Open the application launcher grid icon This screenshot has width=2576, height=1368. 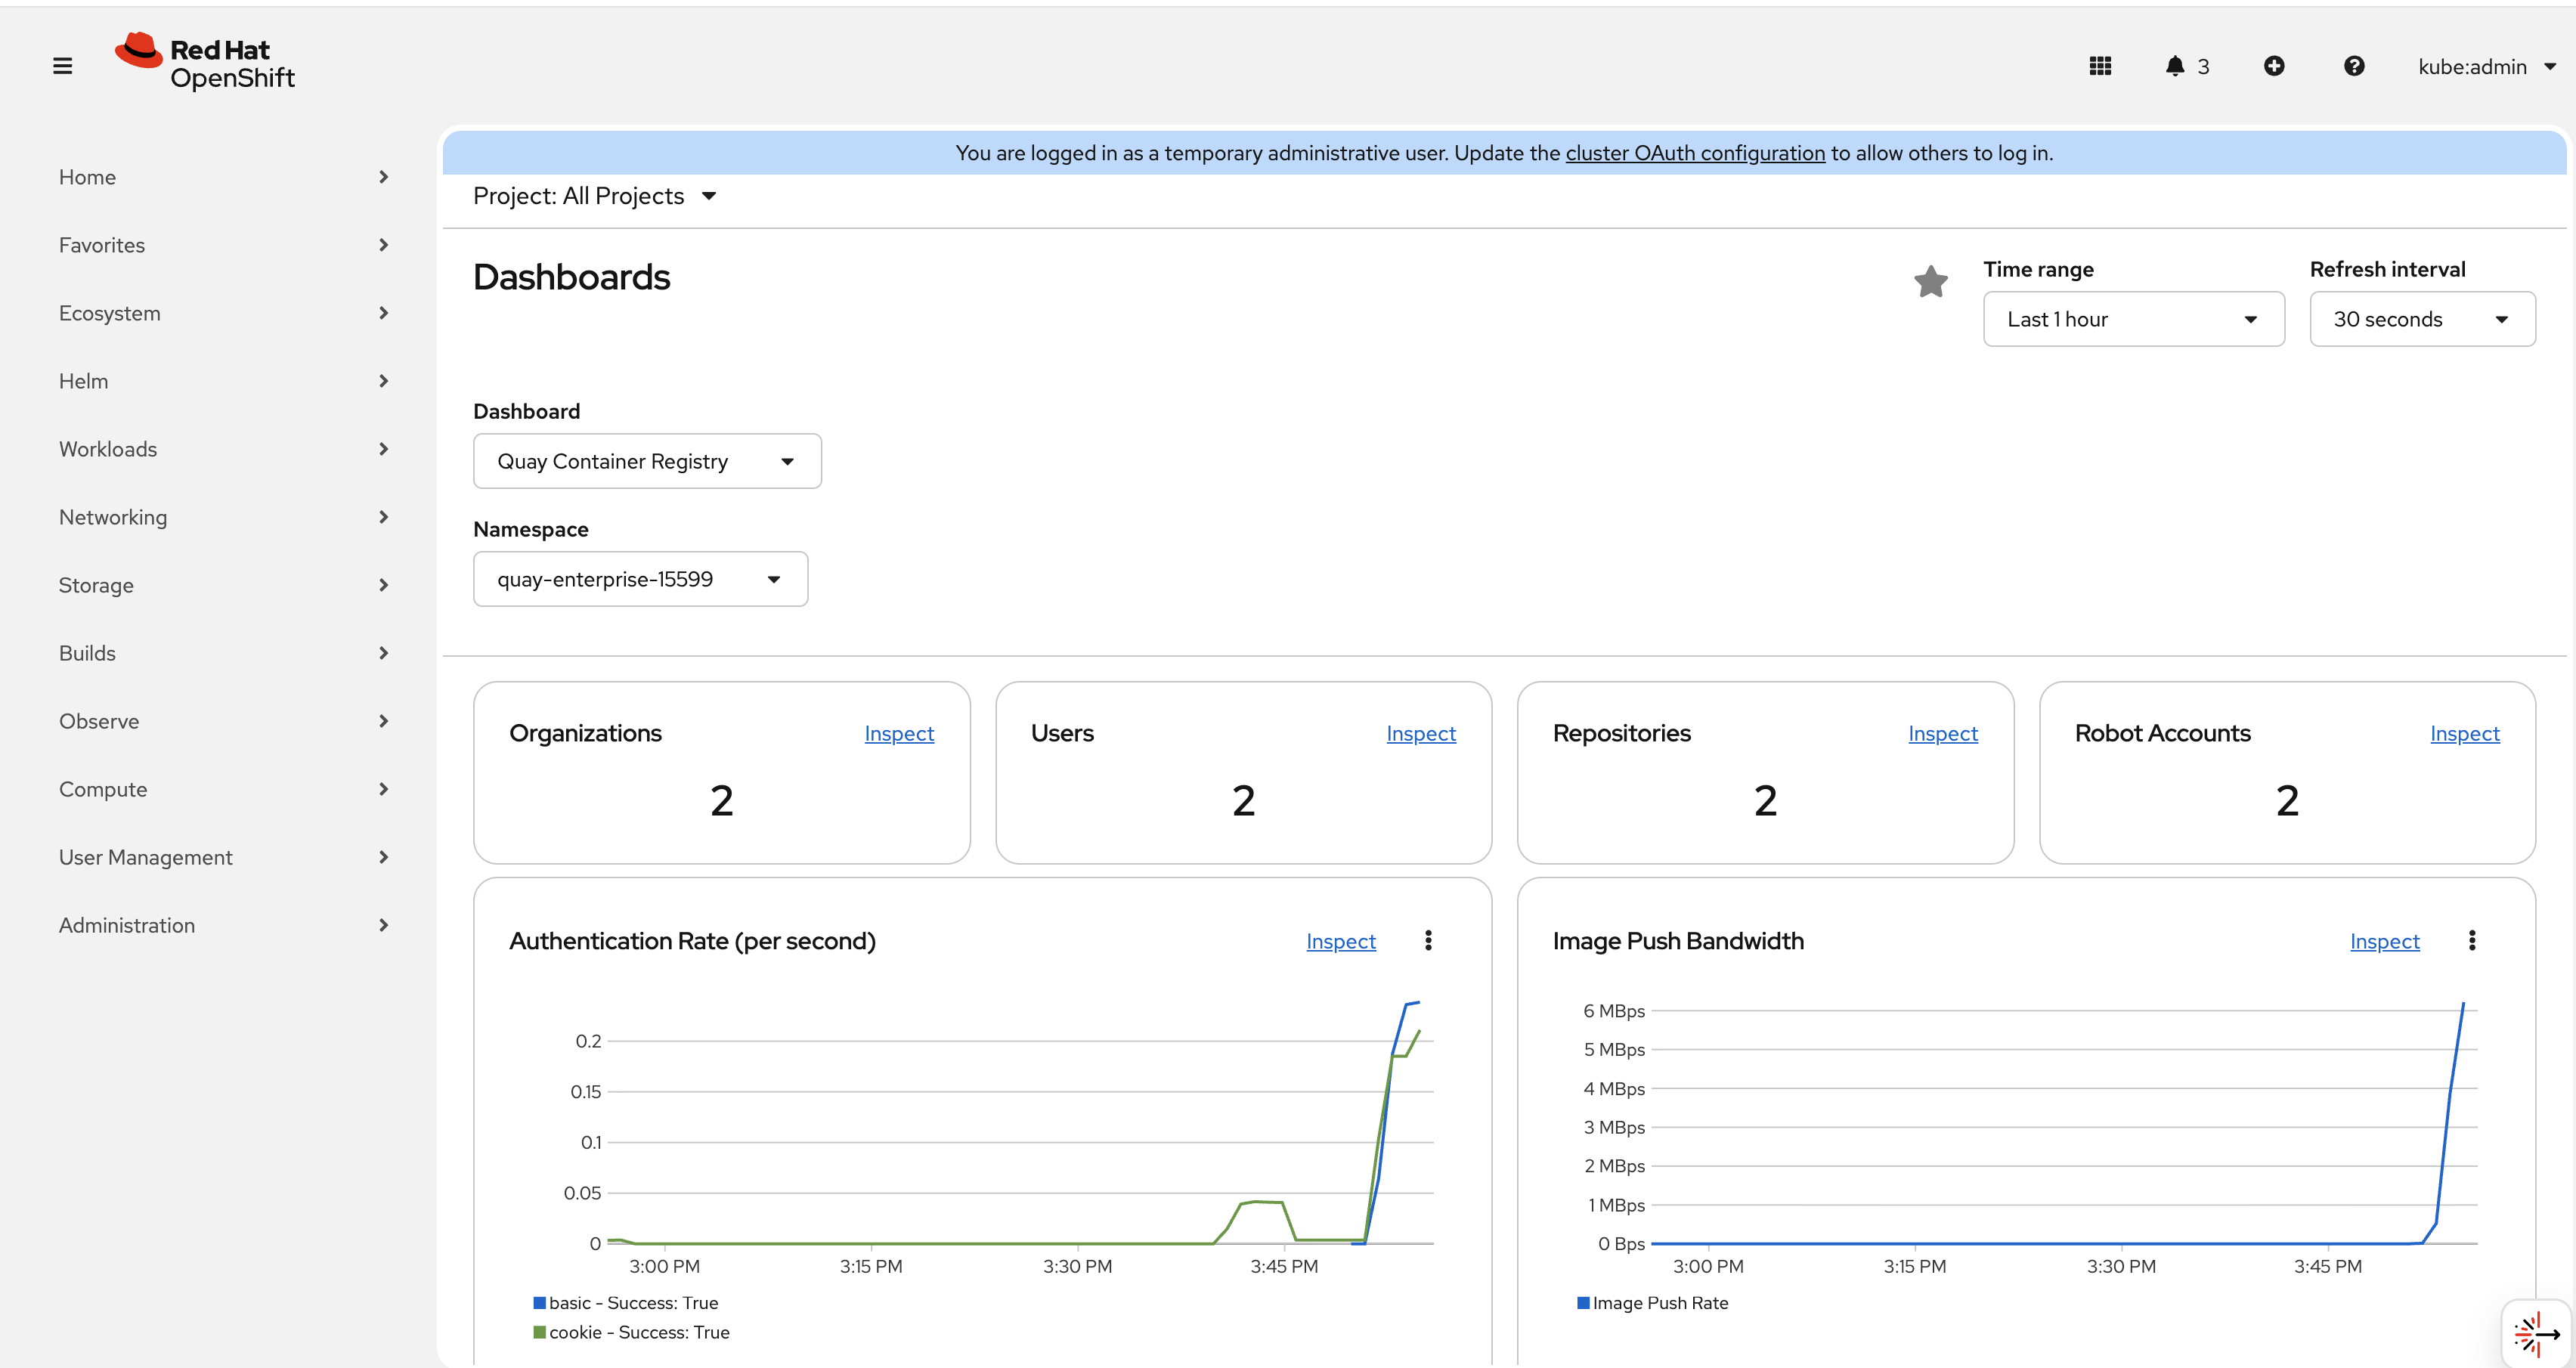click(2099, 66)
